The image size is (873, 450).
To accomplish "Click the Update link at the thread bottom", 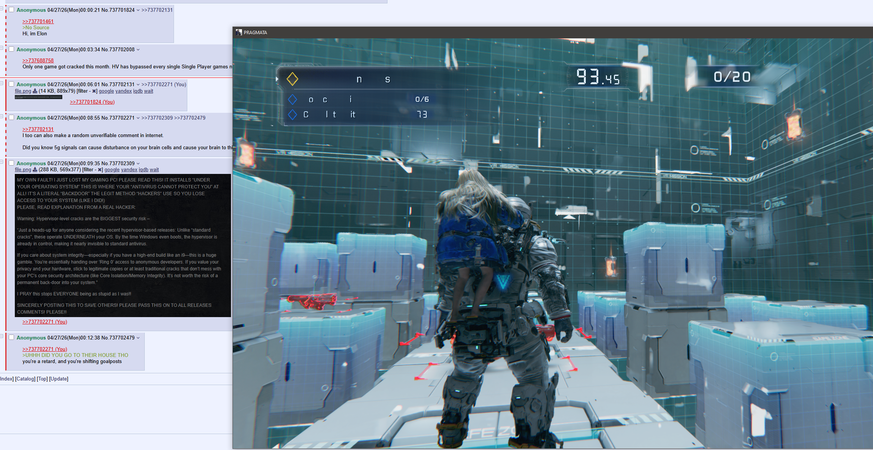I will (59, 379).
